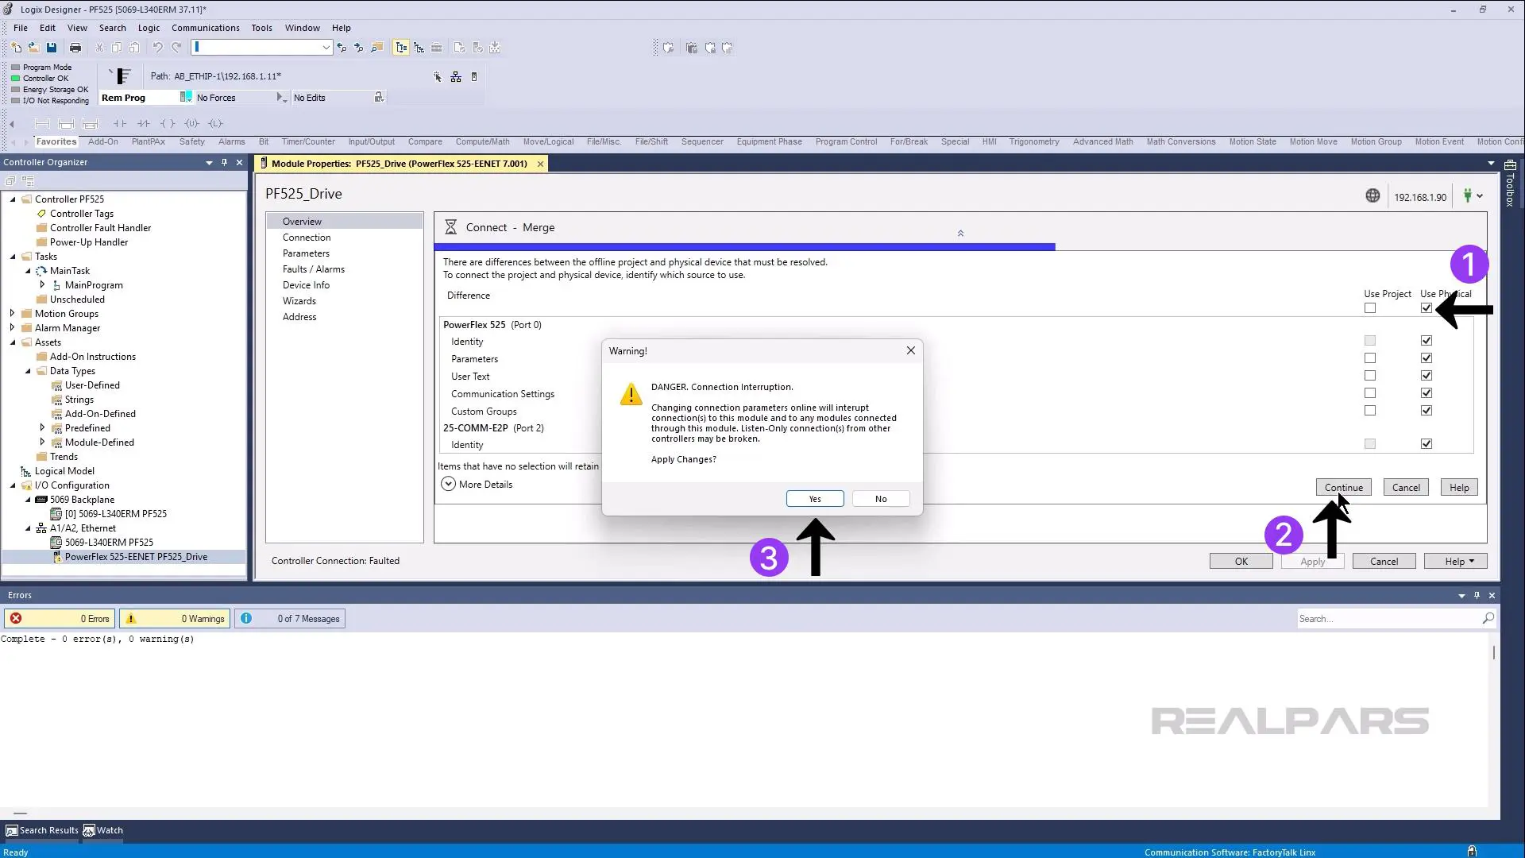Select the network topology icon near the path bar

(x=455, y=76)
